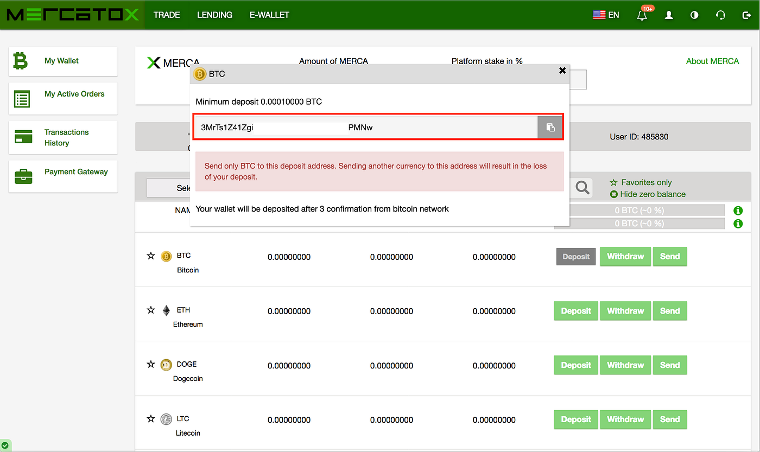
Task: Click the green checkmark badge in the bottom corner
Action: tap(5, 446)
